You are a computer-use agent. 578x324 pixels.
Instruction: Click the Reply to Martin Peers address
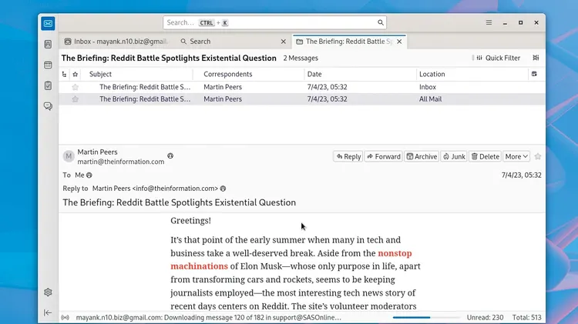point(155,189)
